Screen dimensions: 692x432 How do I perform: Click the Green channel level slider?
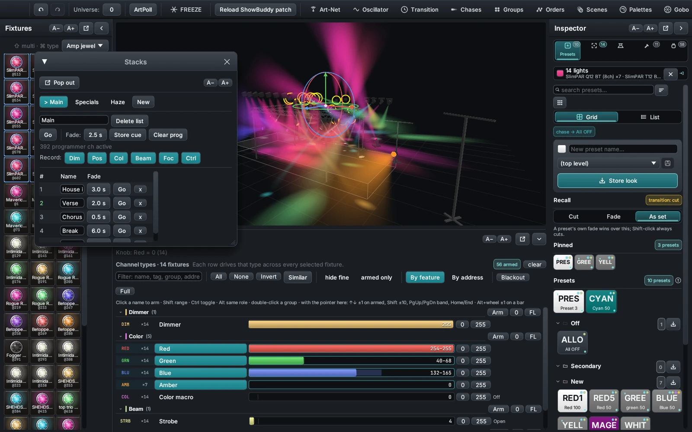pos(351,361)
